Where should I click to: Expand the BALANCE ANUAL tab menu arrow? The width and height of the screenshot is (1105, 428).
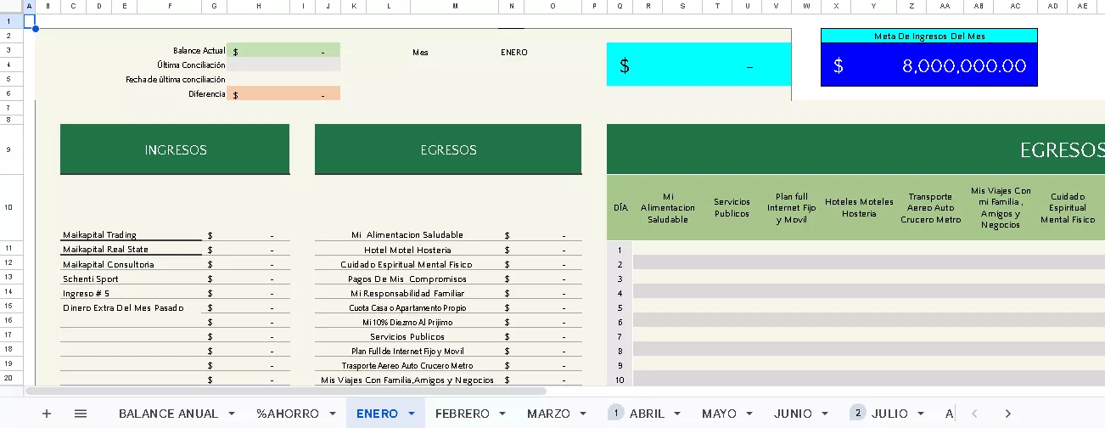(x=232, y=414)
